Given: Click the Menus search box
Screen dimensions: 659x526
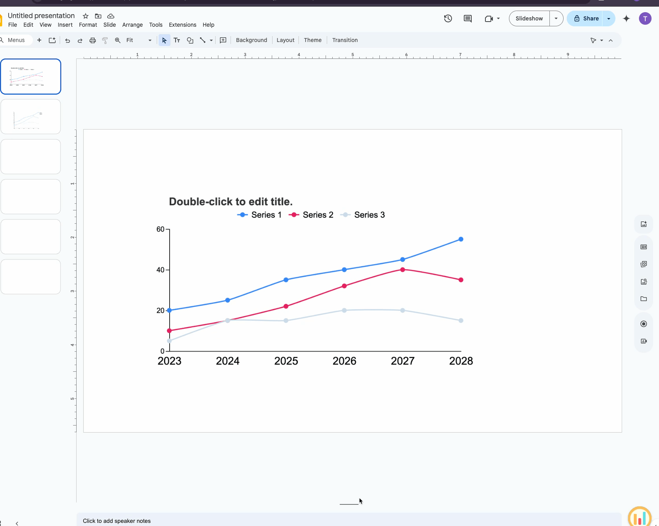Looking at the screenshot, I should [x=16, y=40].
